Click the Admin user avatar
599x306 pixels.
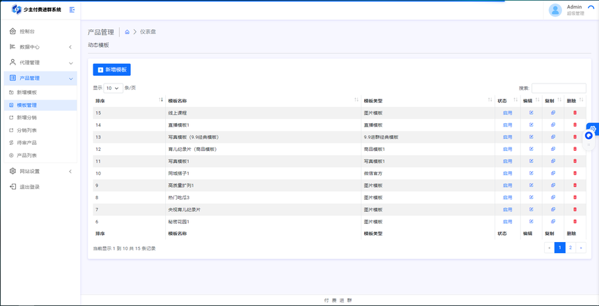[555, 10]
